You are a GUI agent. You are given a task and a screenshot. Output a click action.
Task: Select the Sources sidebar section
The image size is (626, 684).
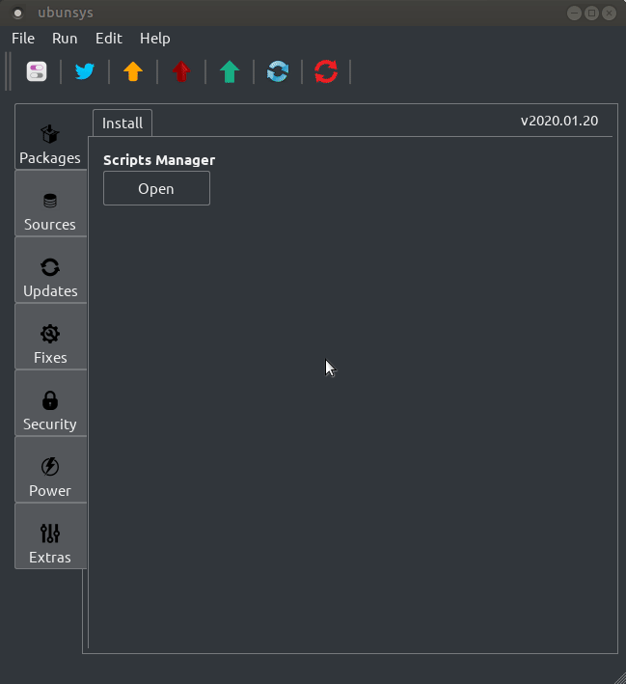[50, 204]
